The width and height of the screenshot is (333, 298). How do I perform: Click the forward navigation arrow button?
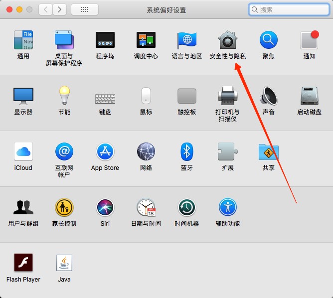coord(59,9)
